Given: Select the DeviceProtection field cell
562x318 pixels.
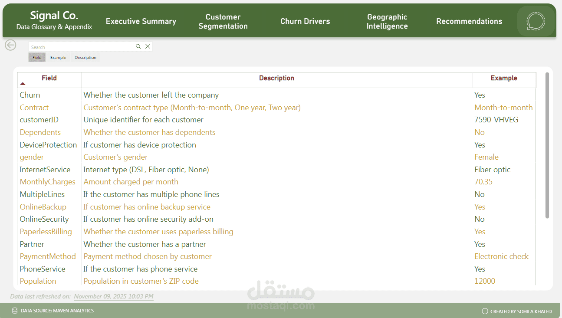Looking at the screenshot, I should (x=48, y=145).
